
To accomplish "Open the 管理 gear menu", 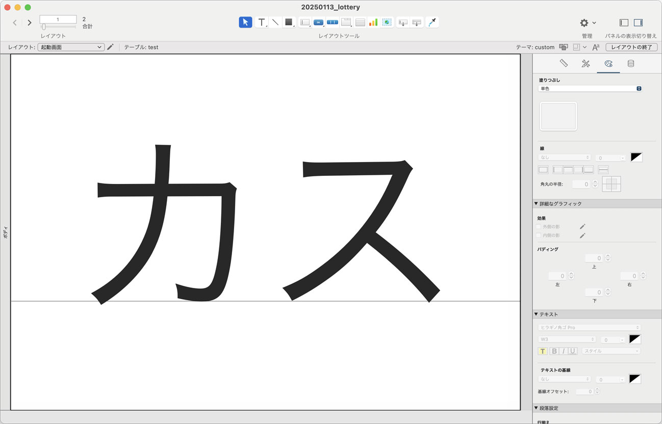I will click(588, 23).
